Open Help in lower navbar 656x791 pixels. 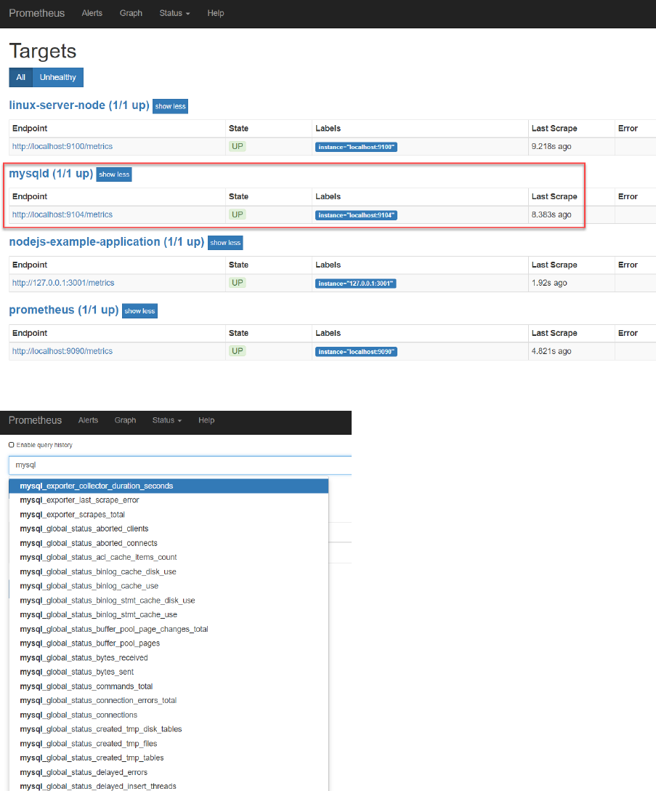tap(206, 420)
